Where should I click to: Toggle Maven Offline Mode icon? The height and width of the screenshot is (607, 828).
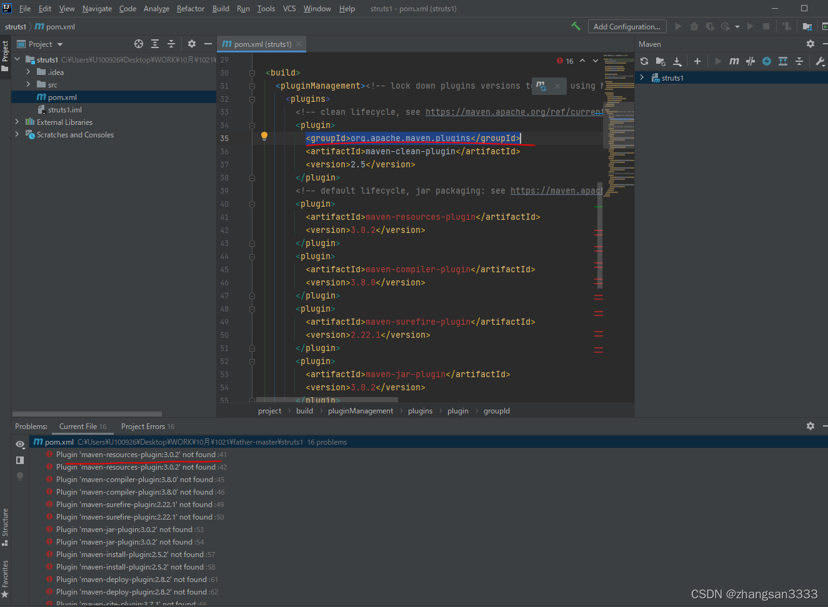(751, 61)
